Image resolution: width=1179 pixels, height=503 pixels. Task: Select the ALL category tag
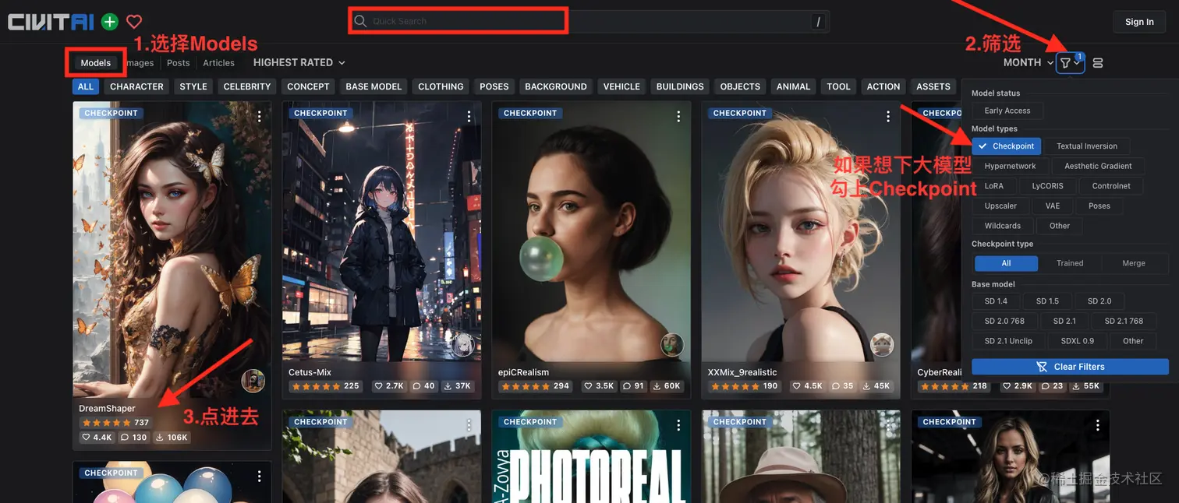tap(86, 86)
